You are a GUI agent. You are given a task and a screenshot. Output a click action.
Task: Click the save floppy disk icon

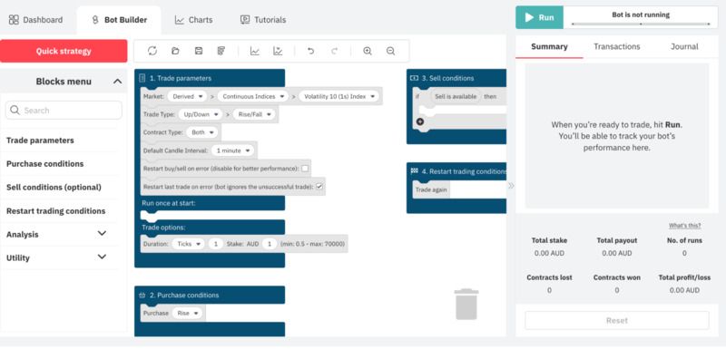(199, 52)
